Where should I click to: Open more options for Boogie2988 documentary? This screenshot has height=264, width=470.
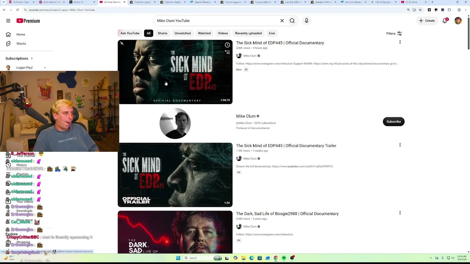(400, 213)
